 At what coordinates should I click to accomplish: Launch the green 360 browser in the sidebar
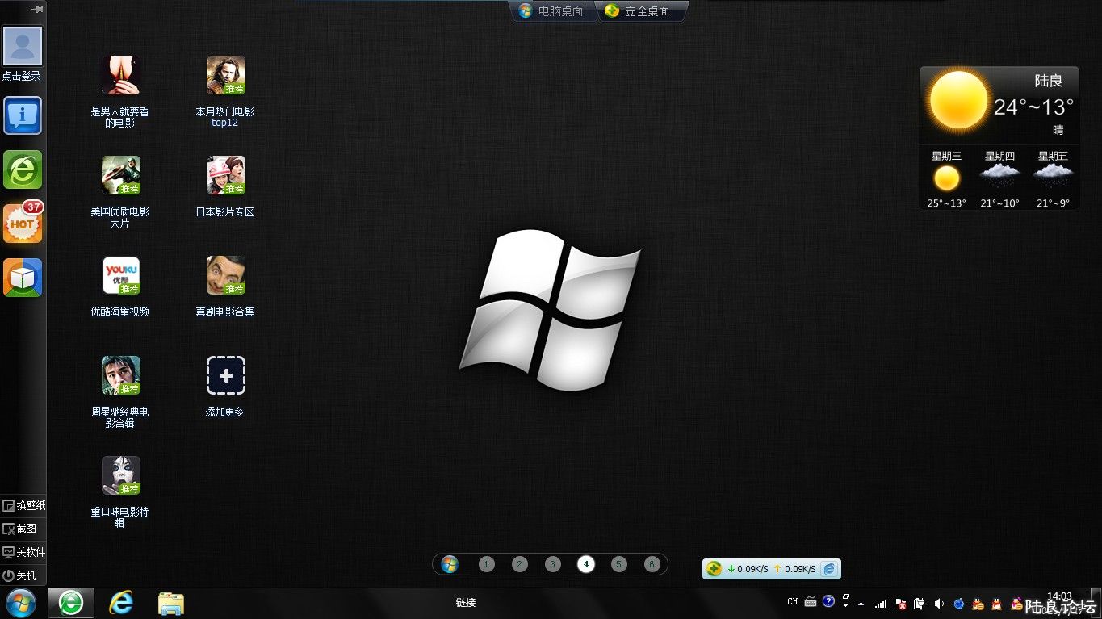click(23, 169)
